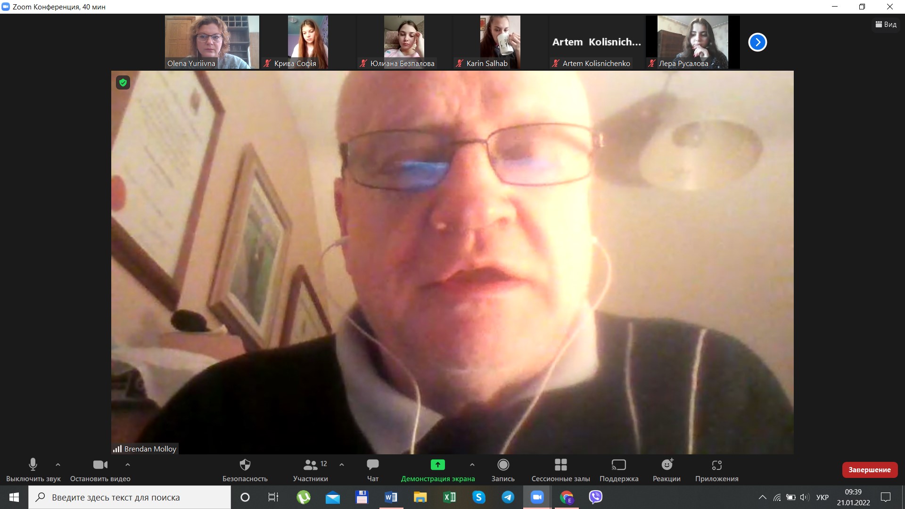Switch keyboard language УКР
The width and height of the screenshot is (905, 509).
pyautogui.click(x=823, y=497)
